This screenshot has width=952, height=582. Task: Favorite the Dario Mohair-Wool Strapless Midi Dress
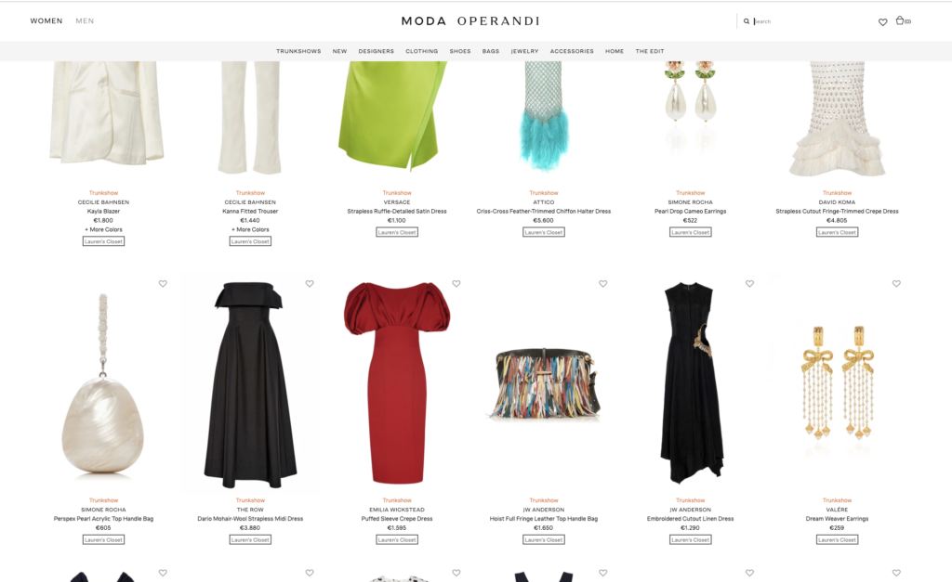(x=310, y=283)
